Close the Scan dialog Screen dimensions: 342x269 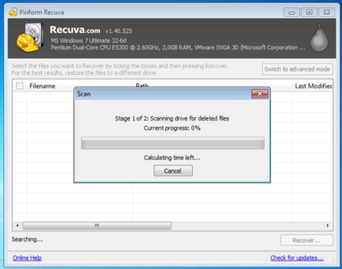click(260, 94)
